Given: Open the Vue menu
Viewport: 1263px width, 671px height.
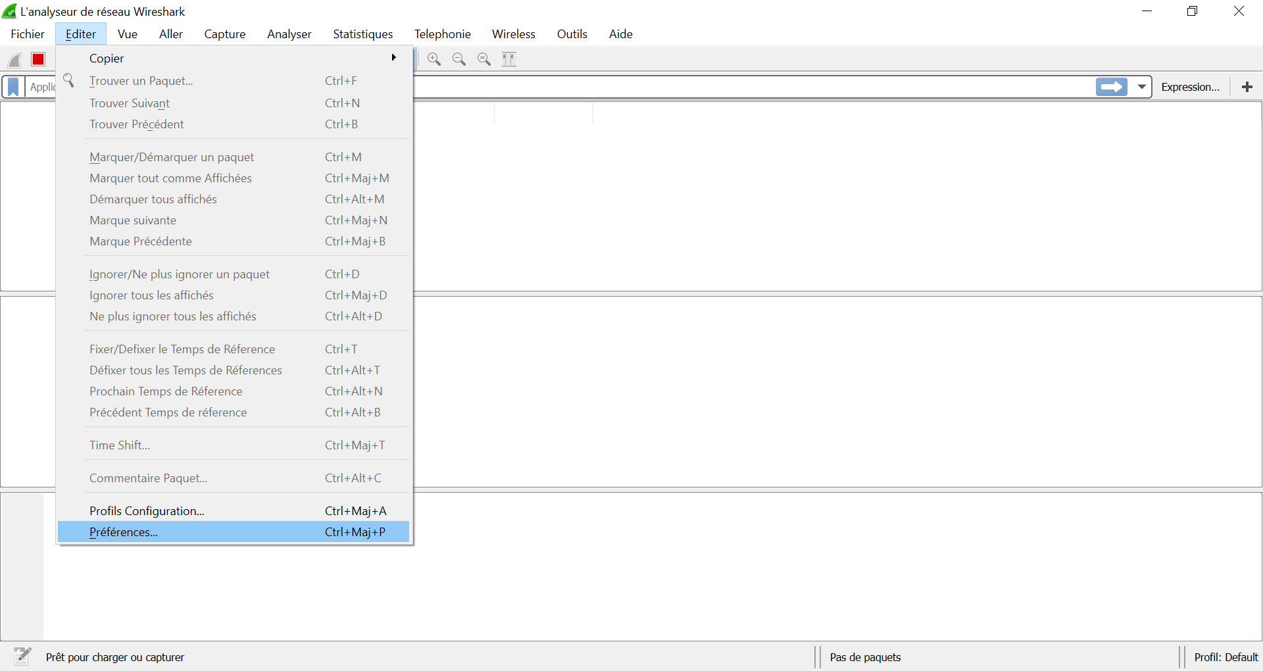Looking at the screenshot, I should (128, 34).
